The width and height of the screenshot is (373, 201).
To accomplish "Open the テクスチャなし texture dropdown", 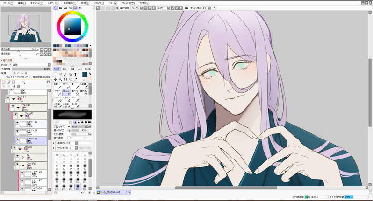I will pos(66,148).
